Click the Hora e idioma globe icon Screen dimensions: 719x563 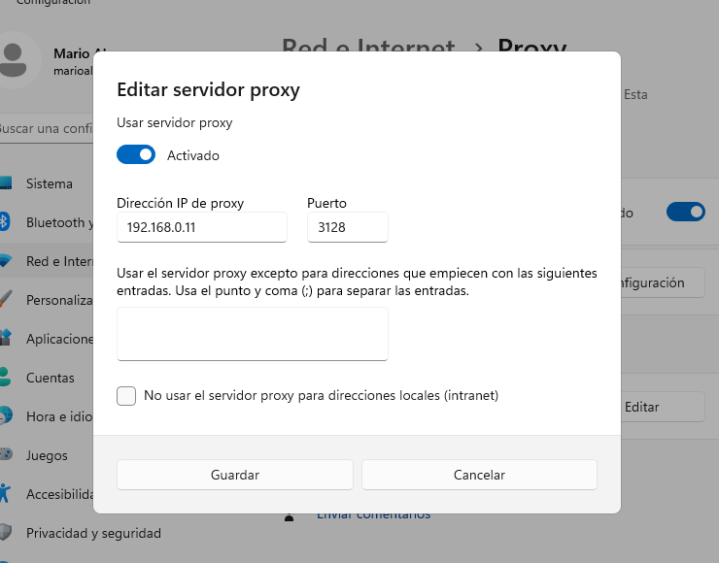click(6, 416)
